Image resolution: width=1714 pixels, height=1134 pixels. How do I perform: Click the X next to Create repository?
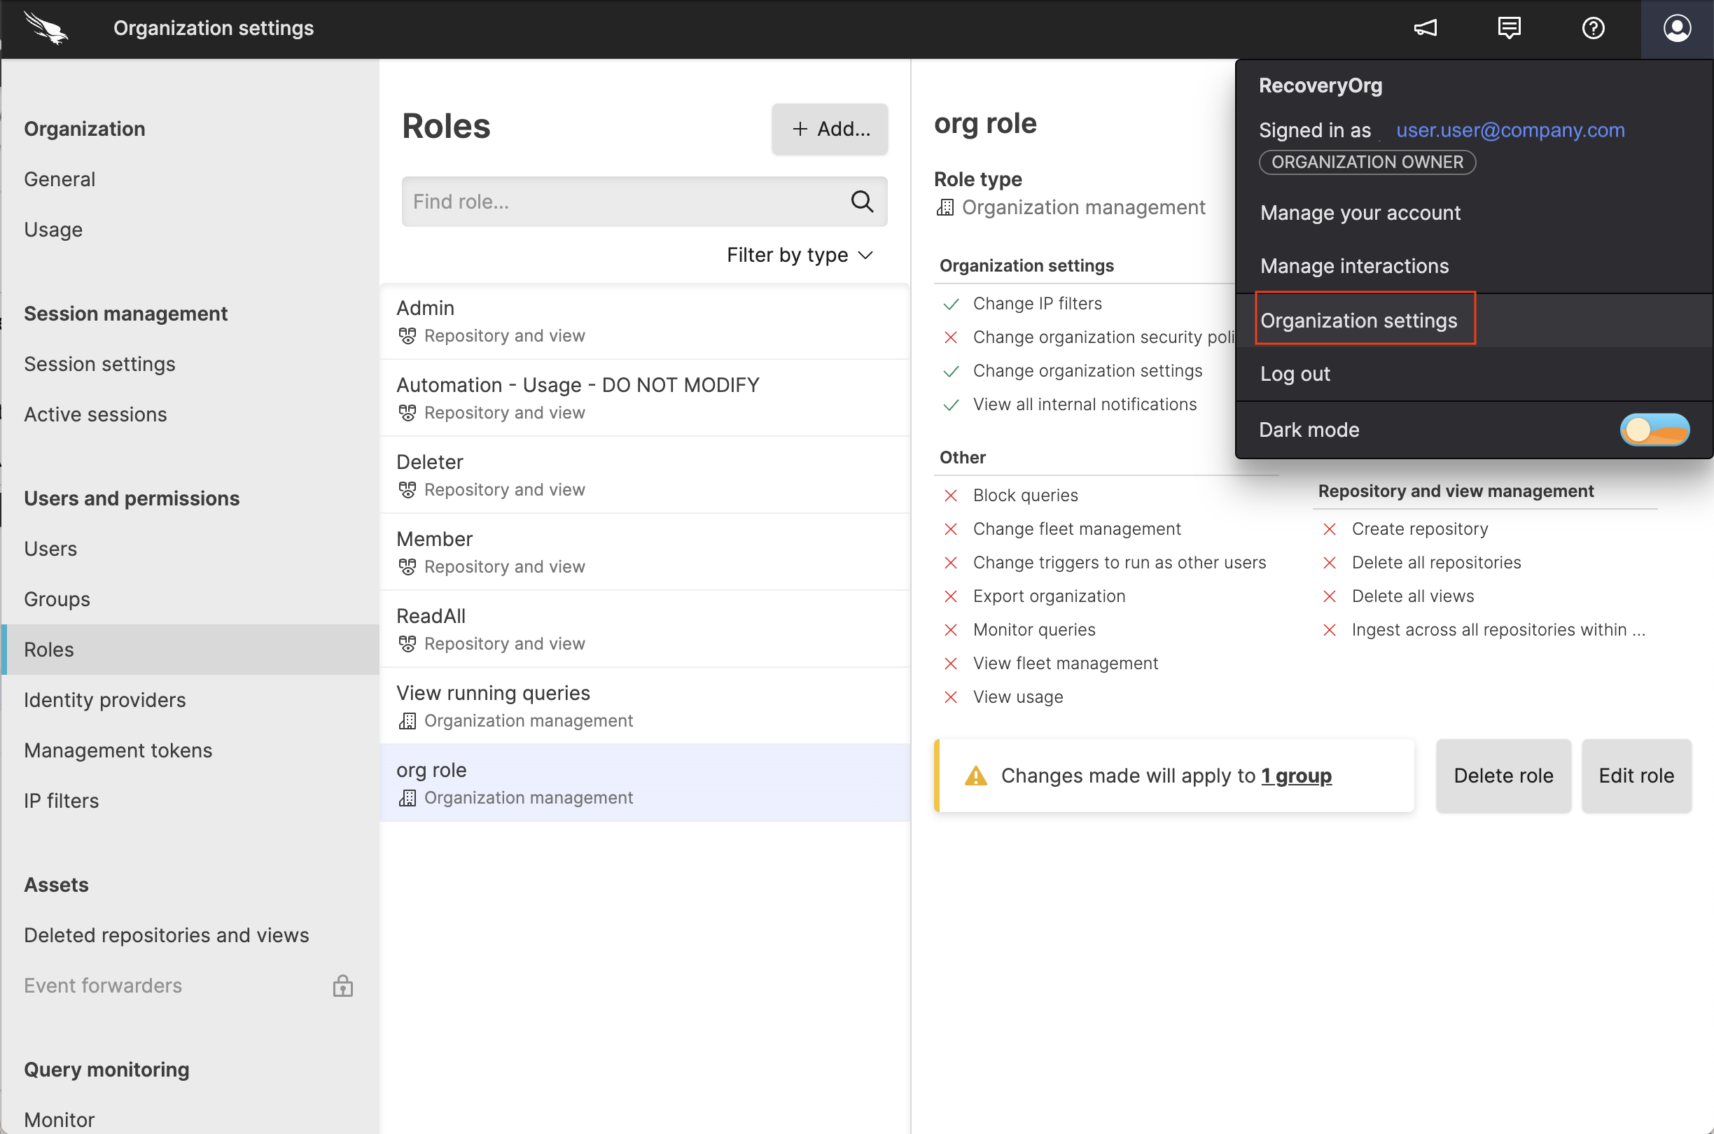(1329, 529)
